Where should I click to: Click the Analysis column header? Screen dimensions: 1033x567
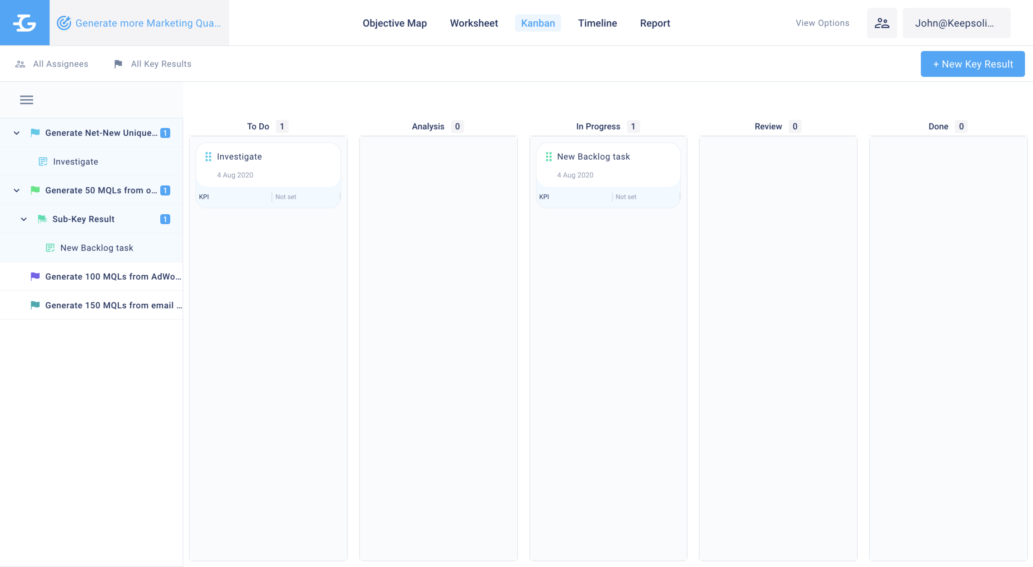pyautogui.click(x=428, y=126)
